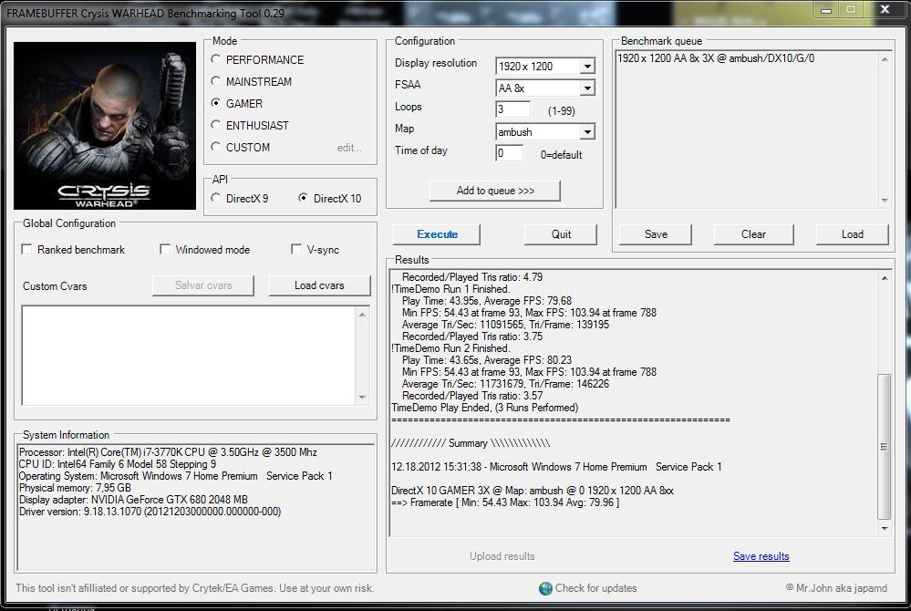This screenshot has width=911, height=611.
Task: Choose the GAMER mode radio button
Action: [215, 103]
